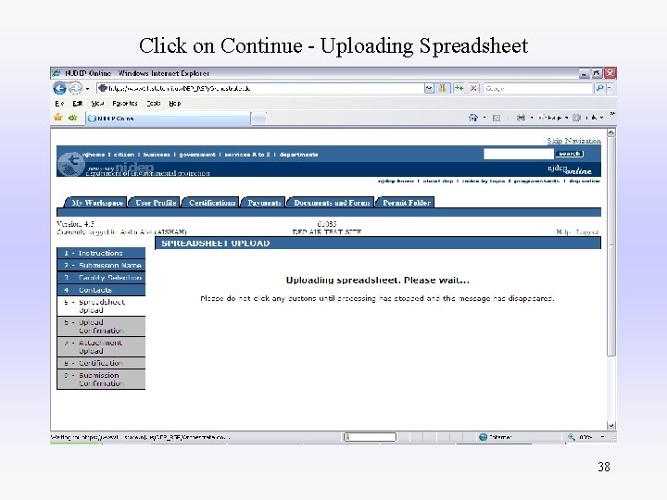Viewport: 667px width, 500px height.
Task: Click the page vertical scrollbar thumb
Action: coord(611,246)
